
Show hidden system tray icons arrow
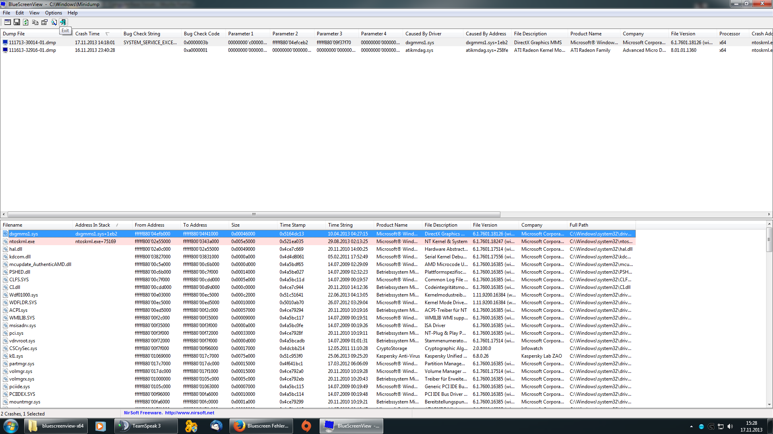click(691, 426)
